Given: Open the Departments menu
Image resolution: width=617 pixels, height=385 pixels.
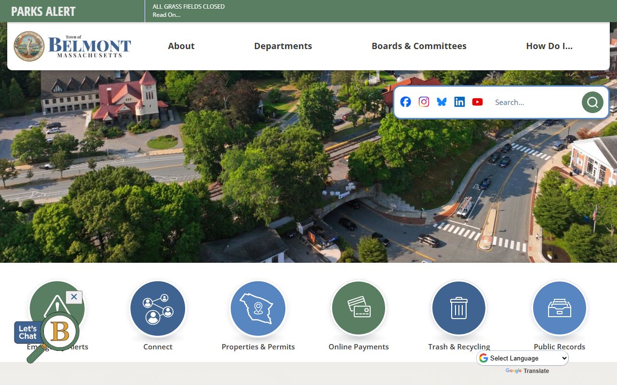Looking at the screenshot, I should pos(283,46).
